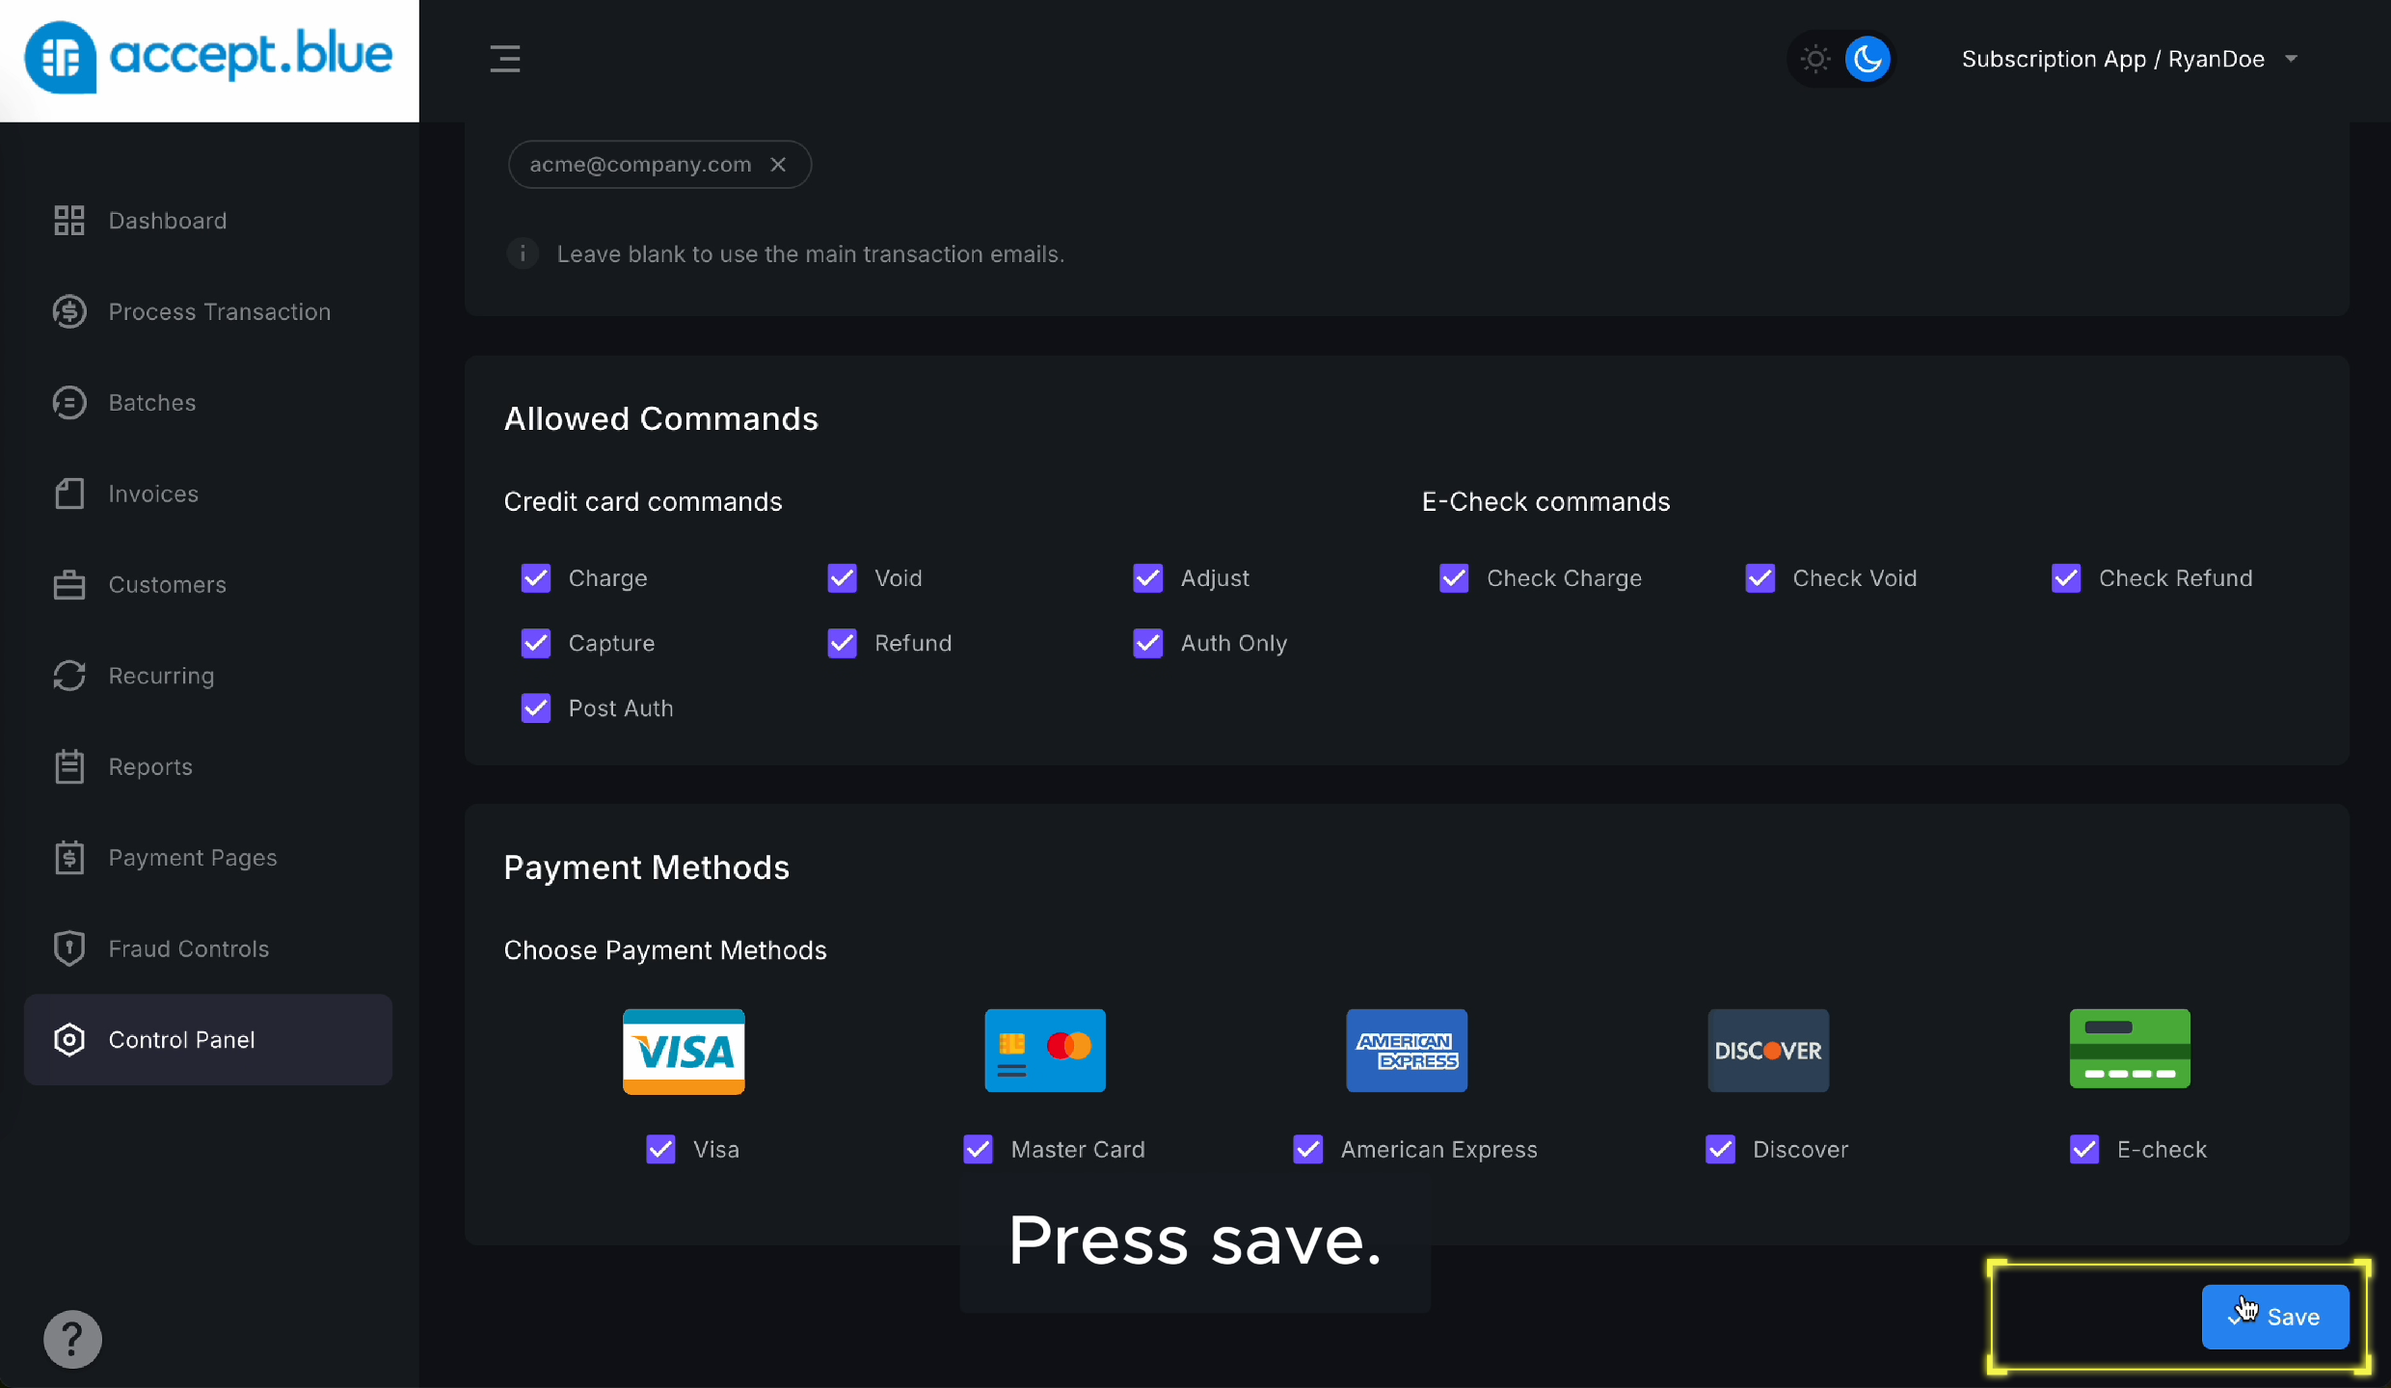Click the Discover card logo thumbnail

point(1768,1051)
